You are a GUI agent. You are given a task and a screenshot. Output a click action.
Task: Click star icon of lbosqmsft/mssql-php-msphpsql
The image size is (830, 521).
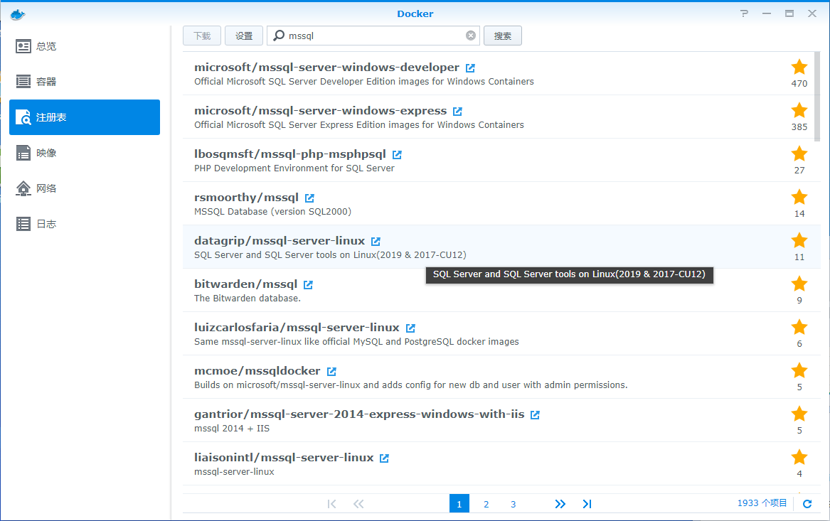(799, 154)
